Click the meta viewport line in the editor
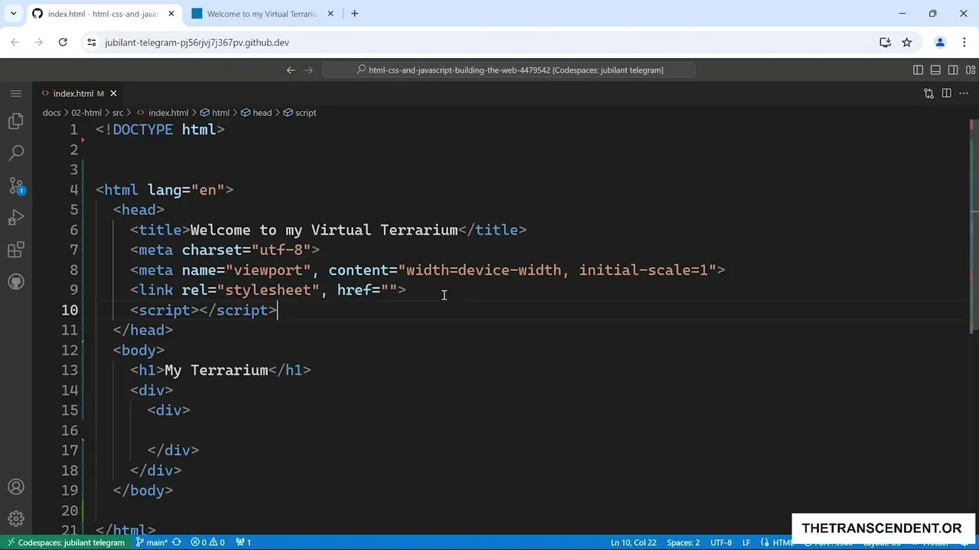Screen dimensions: 979x550 point(428,270)
